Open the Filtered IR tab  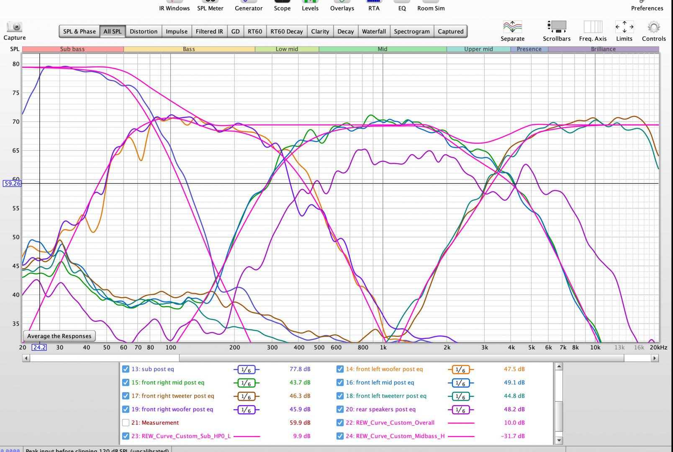click(x=209, y=31)
